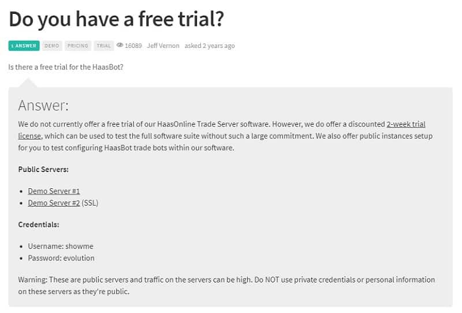
Task: Open Demo Server #1 link
Action: (54, 191)
